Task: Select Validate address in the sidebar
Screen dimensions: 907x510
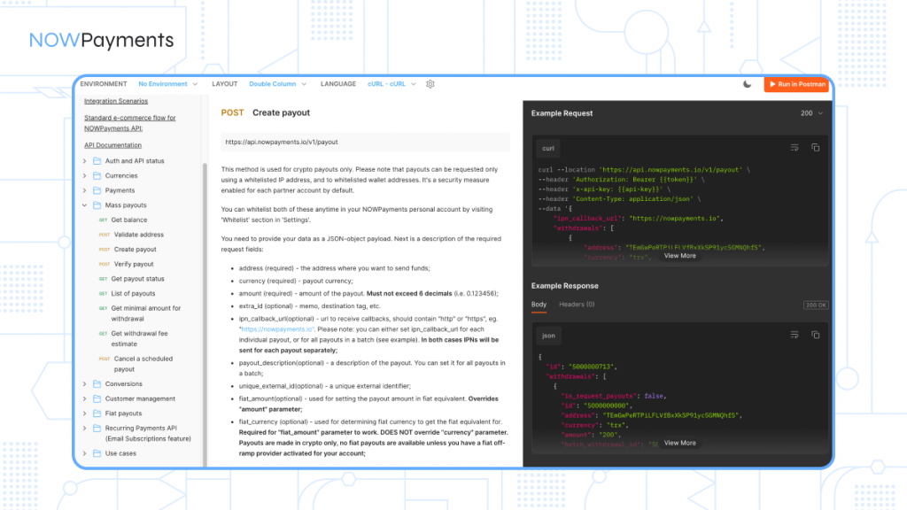Action: 137,235
